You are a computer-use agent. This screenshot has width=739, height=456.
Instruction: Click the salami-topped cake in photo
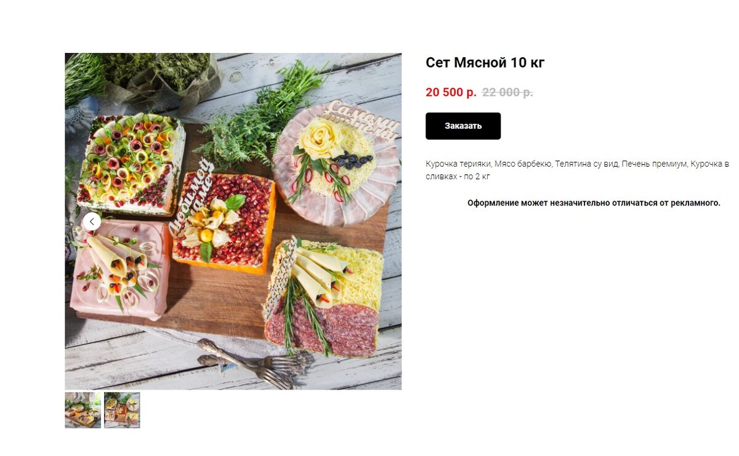pyautogui.click(x=323, y=298)
